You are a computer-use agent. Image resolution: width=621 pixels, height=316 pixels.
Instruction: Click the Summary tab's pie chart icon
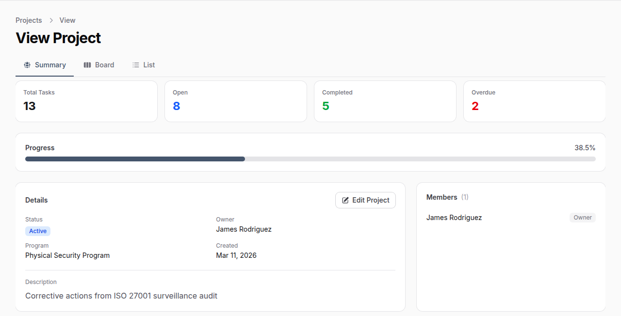click(x=27, y=64)
